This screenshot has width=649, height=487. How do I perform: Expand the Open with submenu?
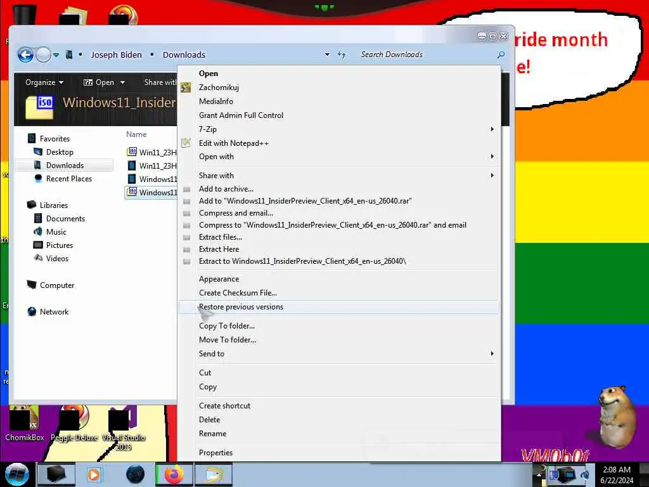tap(338, 157)
